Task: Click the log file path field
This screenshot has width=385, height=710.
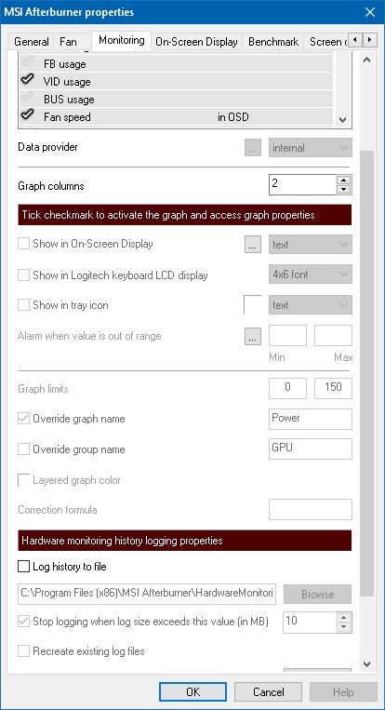Action: (x=147, y=594)
